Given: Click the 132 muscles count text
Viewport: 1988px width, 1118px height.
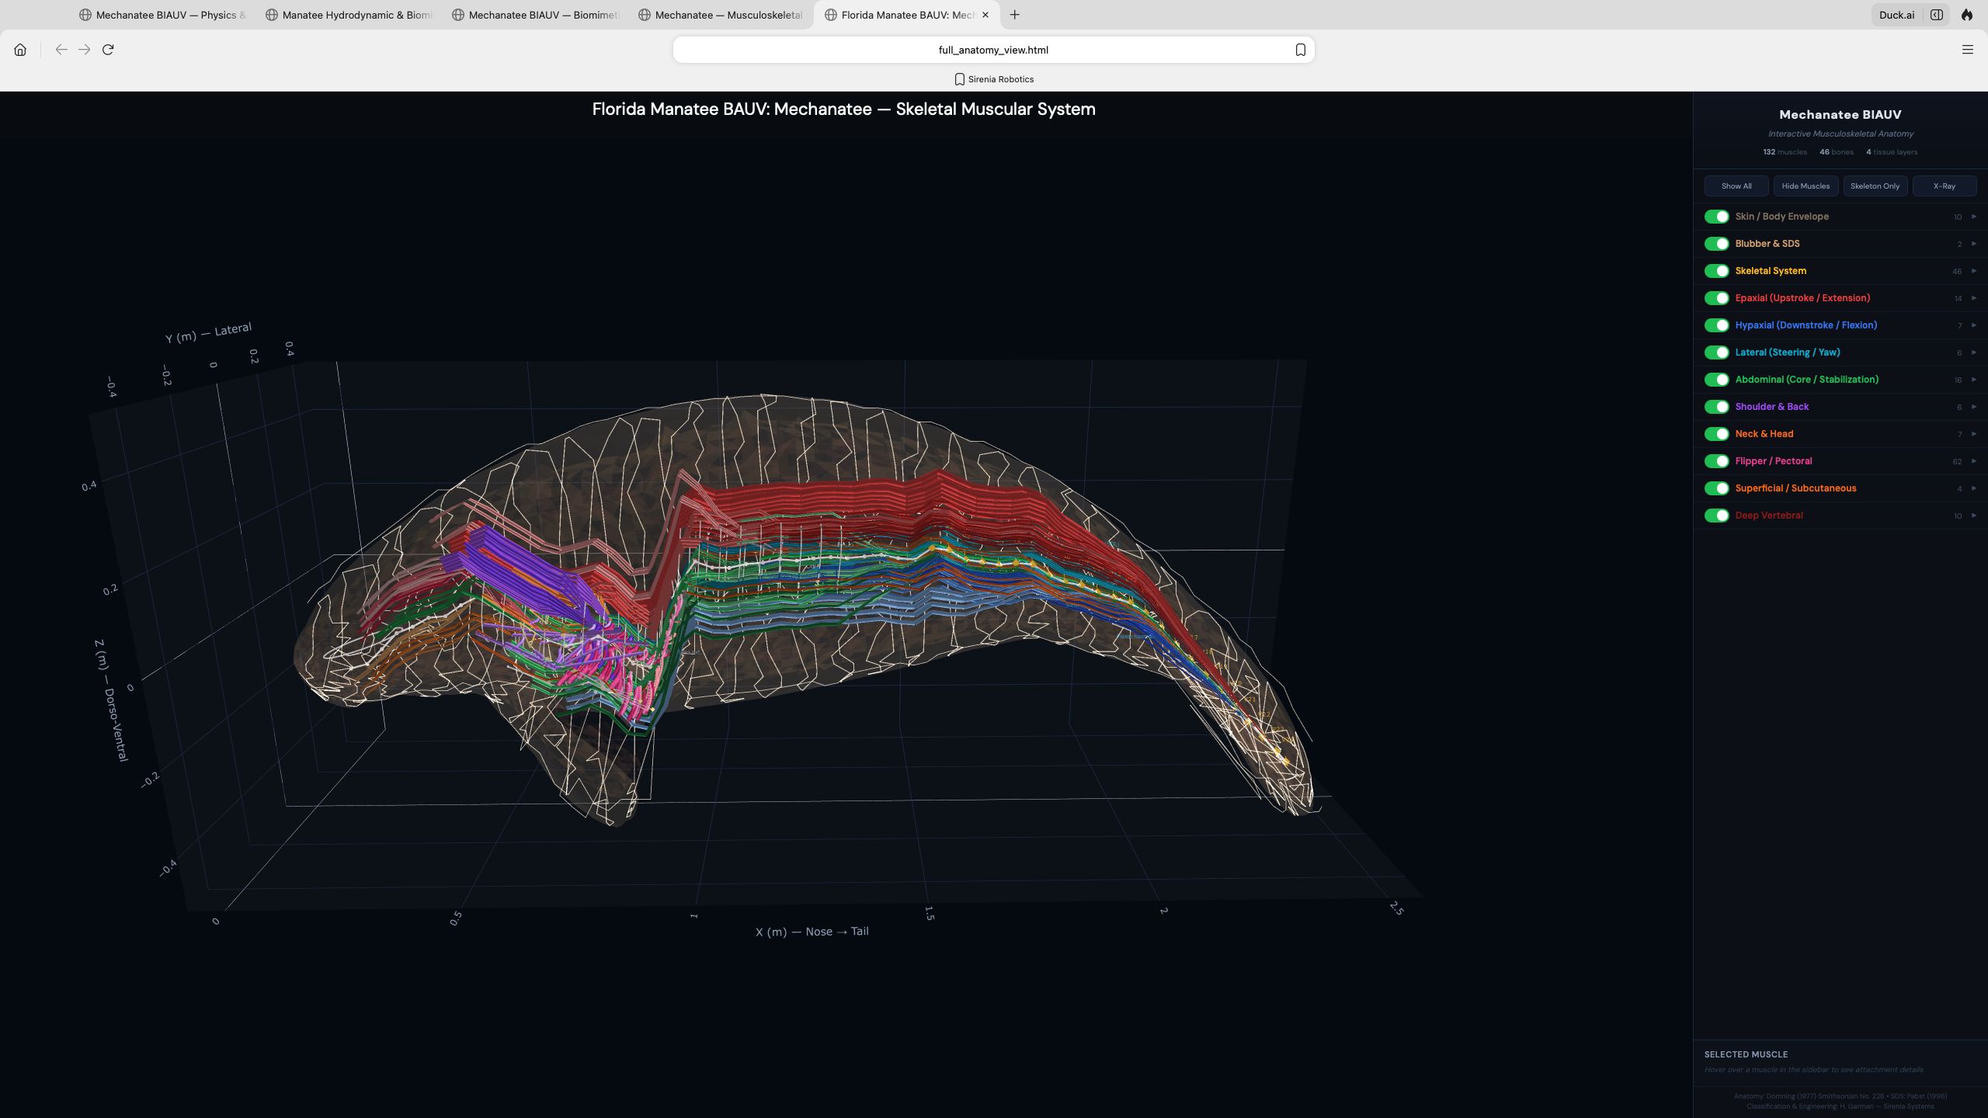Looking at the screenshot, I should click(x=1785, y=152).
